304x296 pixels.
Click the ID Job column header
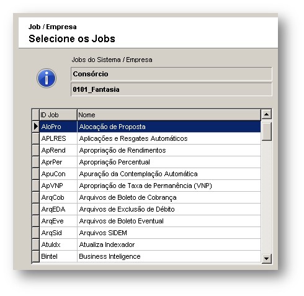pos(58,115)
